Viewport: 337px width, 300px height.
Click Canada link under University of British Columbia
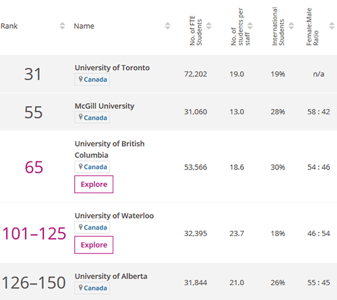pyautogui.click(x=96, y=167)
